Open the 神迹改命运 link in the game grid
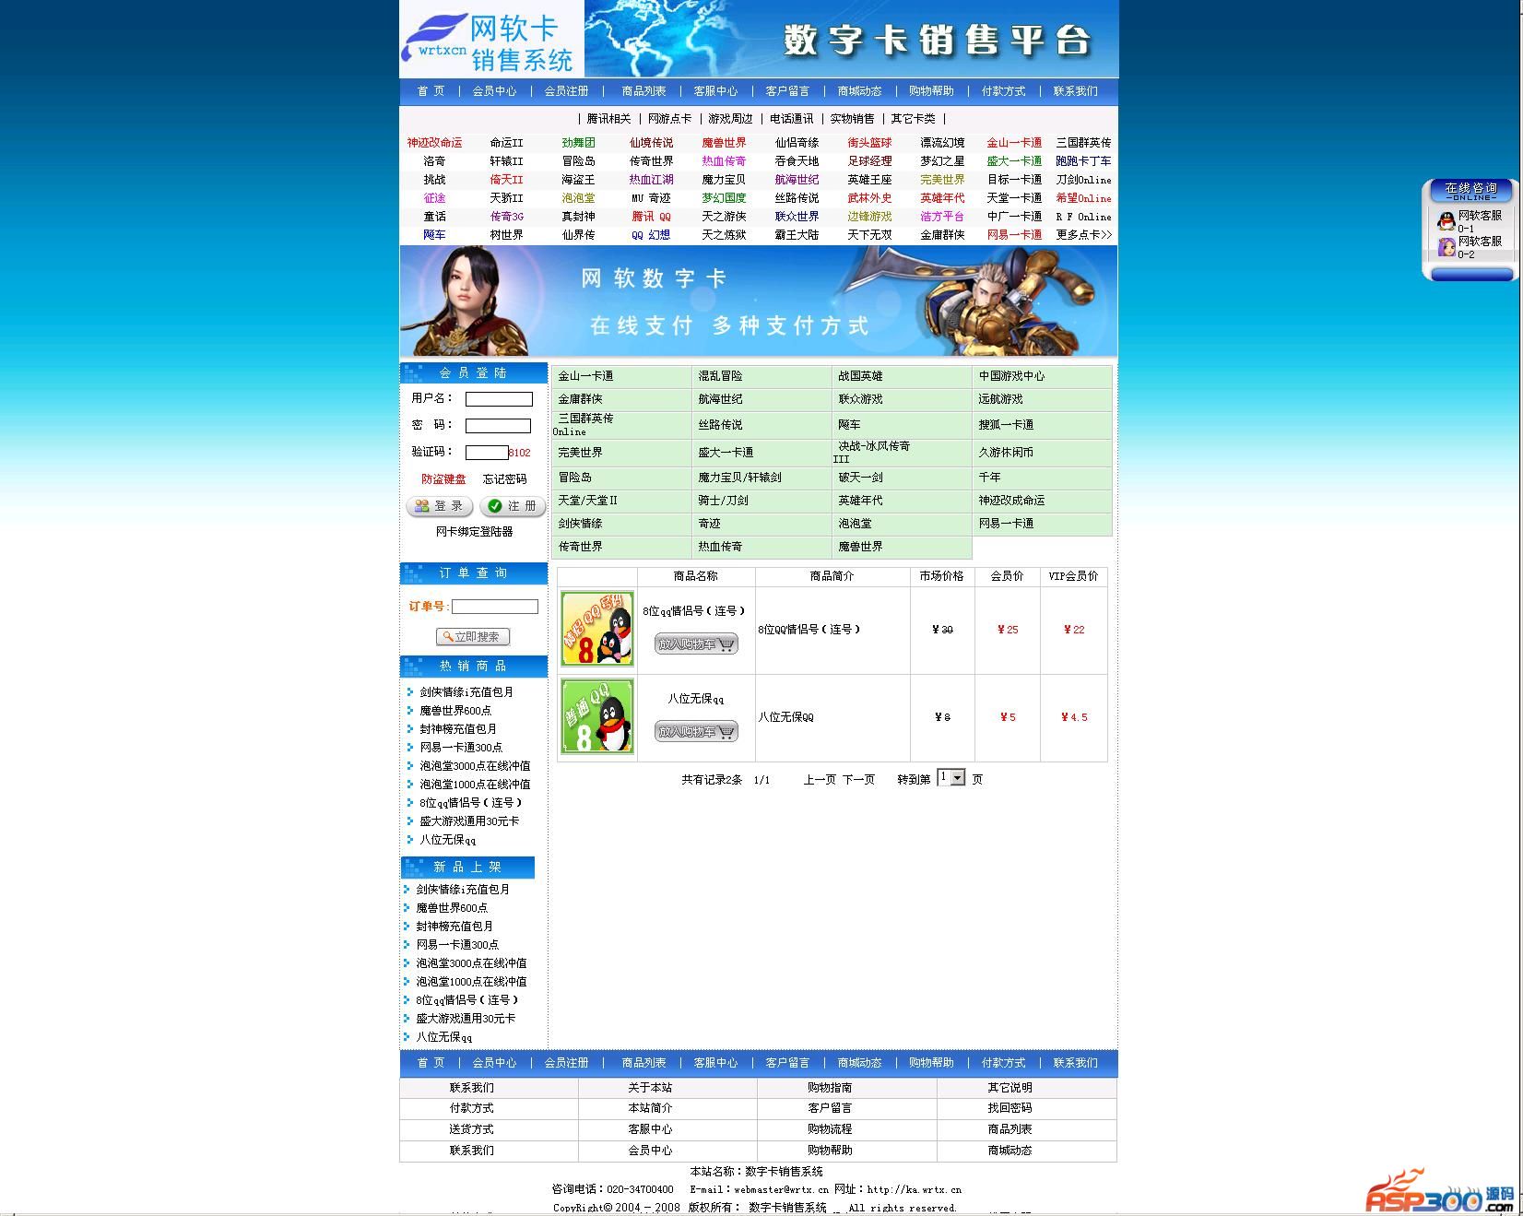1523x1216 pixels. [434, 143]
